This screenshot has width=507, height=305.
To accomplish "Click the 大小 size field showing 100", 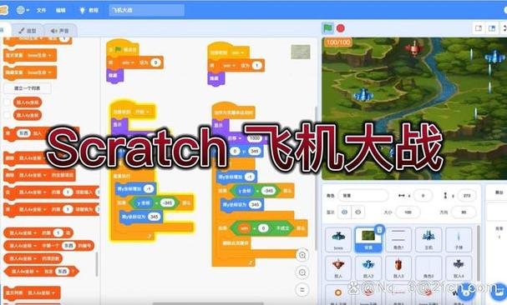I will point(408,212).
